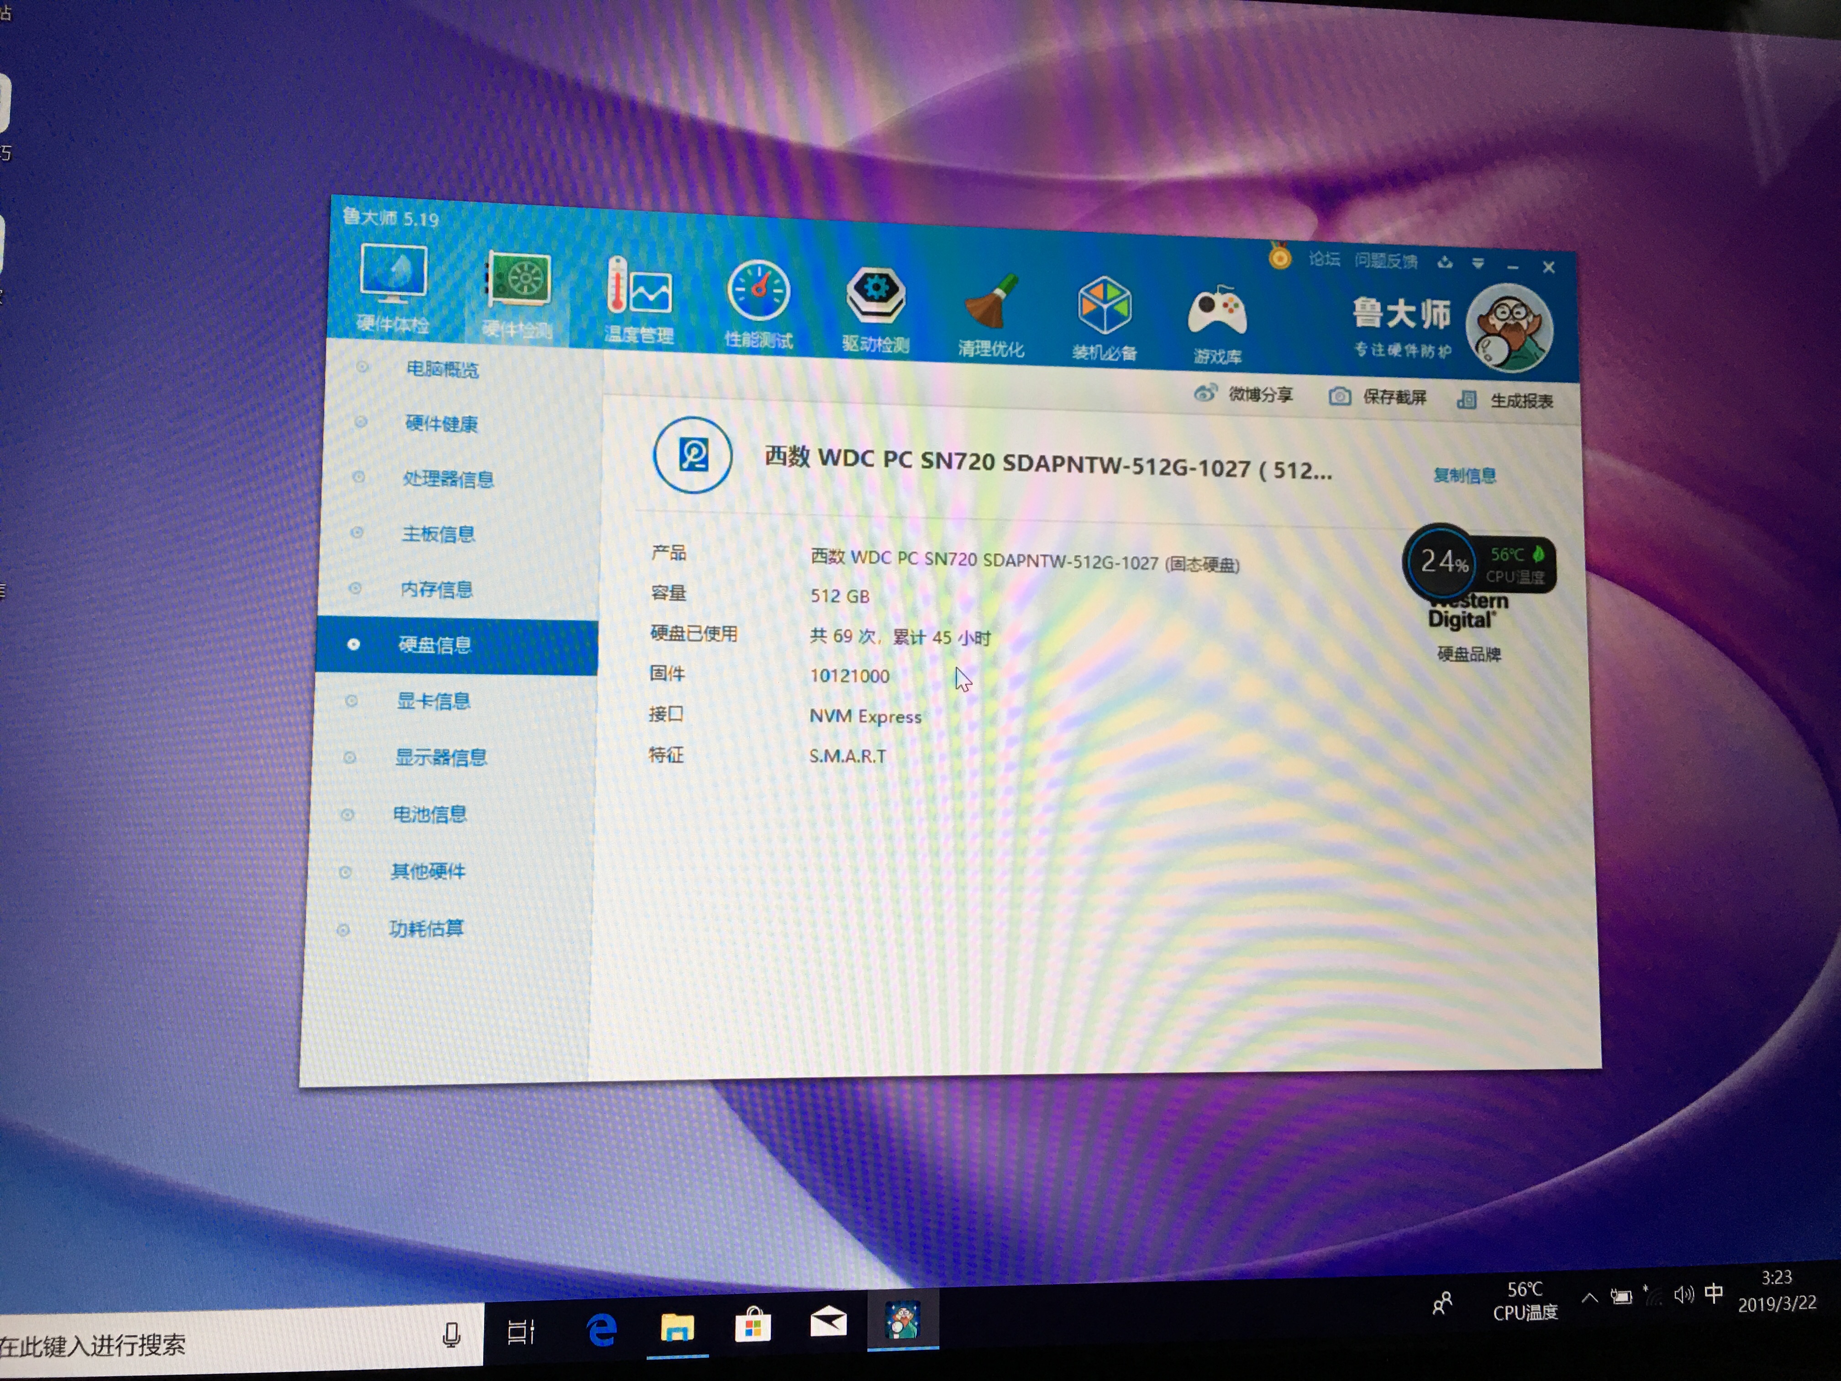The height and width of the screenshot is (1381, 1841).
Task: Click 保存截屏 save screenshot button
Action: [x=1378, y=397]
